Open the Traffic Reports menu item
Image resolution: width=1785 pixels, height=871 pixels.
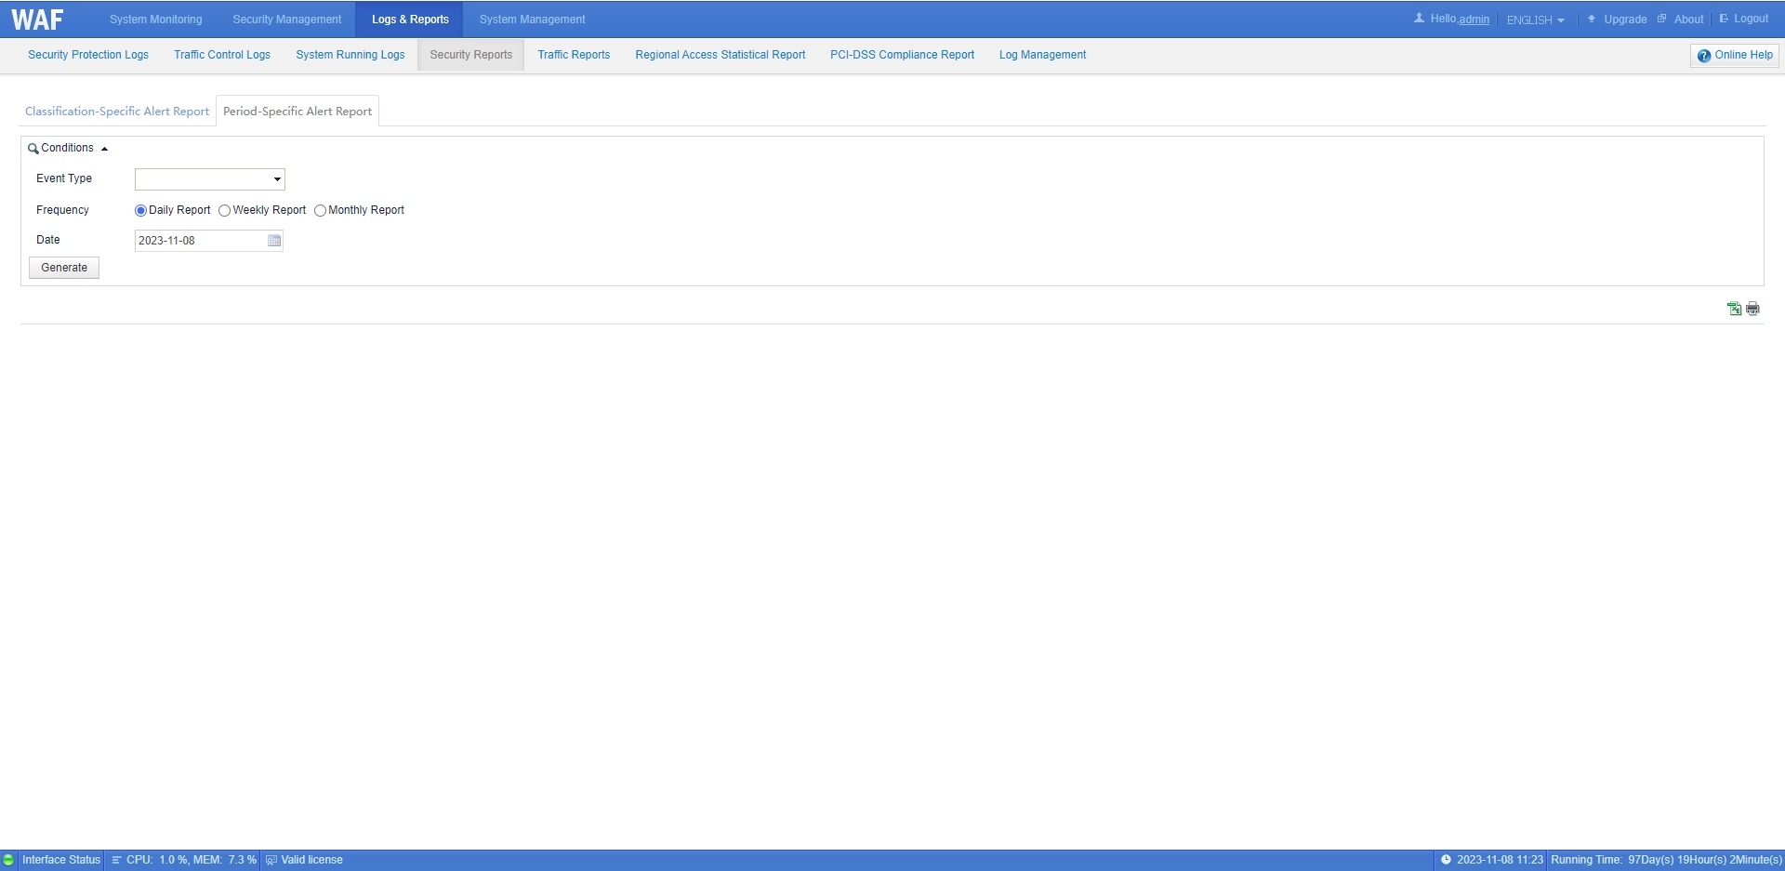pyautogui.click(x=574, y=55)
